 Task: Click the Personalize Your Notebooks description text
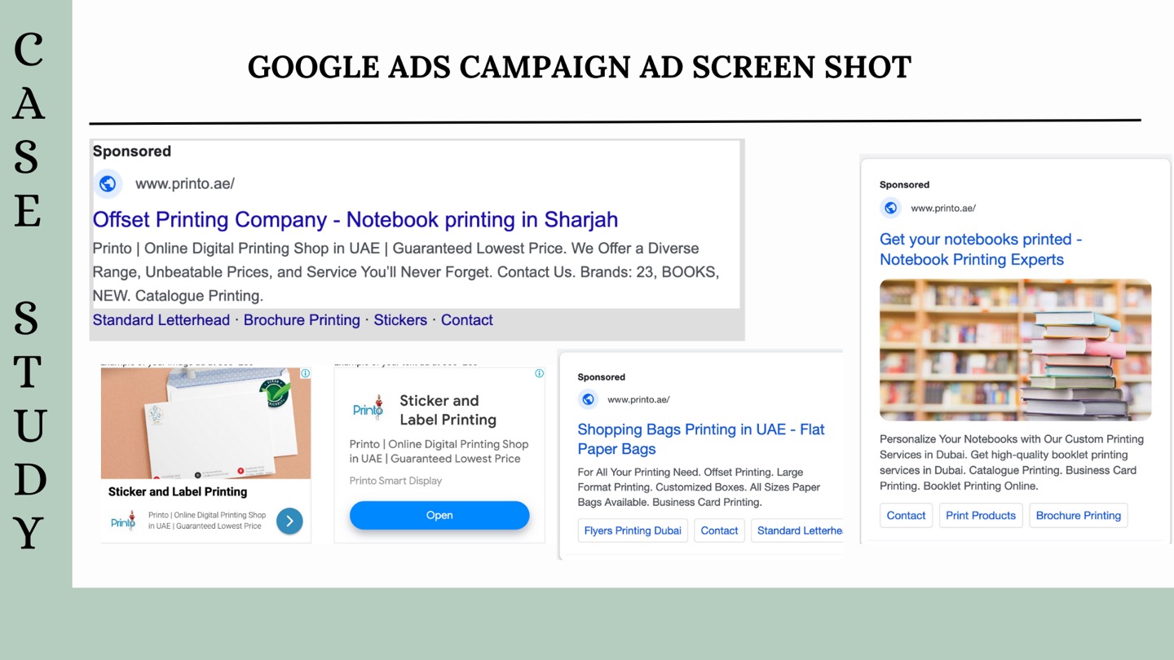1012,462
